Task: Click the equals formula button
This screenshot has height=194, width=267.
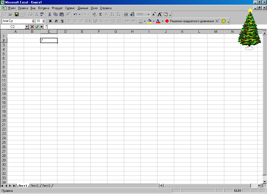Action: tap(41, 27)
